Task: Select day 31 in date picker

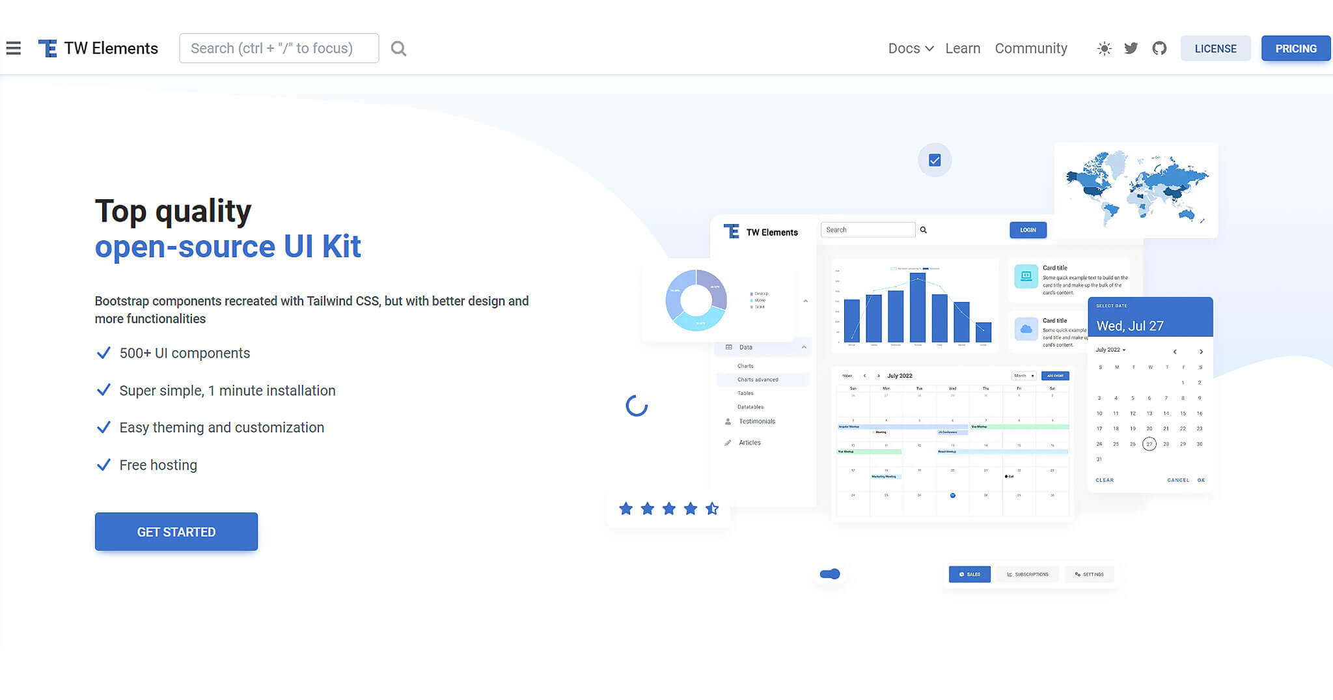Action: point(1099,460)
